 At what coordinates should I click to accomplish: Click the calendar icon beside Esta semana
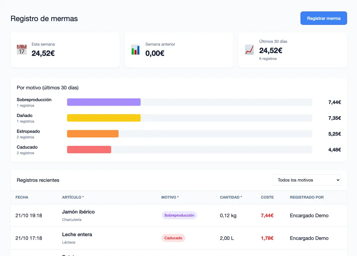(x=22, y=50)
